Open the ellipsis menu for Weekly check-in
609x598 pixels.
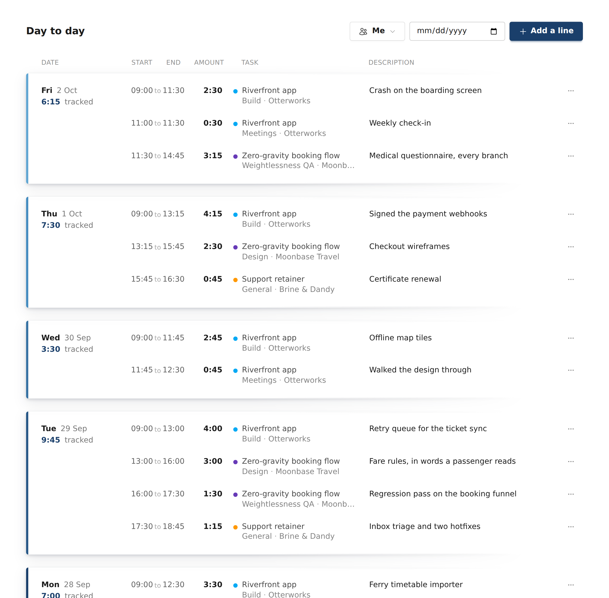point(571,123)
